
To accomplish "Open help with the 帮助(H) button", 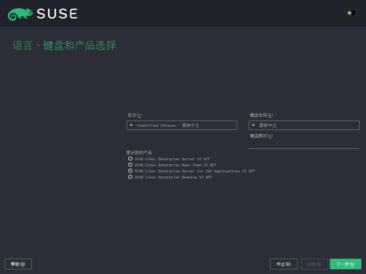I will (18, 264).
